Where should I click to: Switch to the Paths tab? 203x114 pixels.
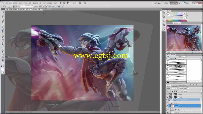[181, 86]
